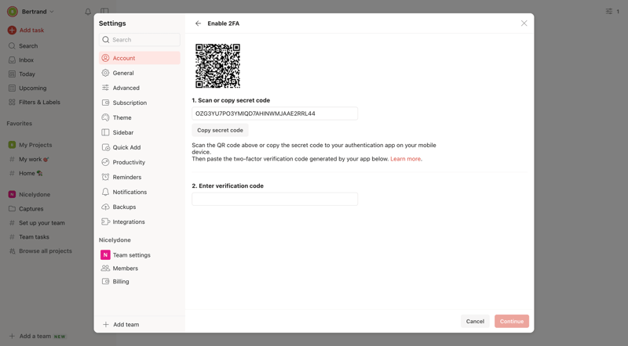
Task: Open the Subscription settings
Action: (140, 103)
